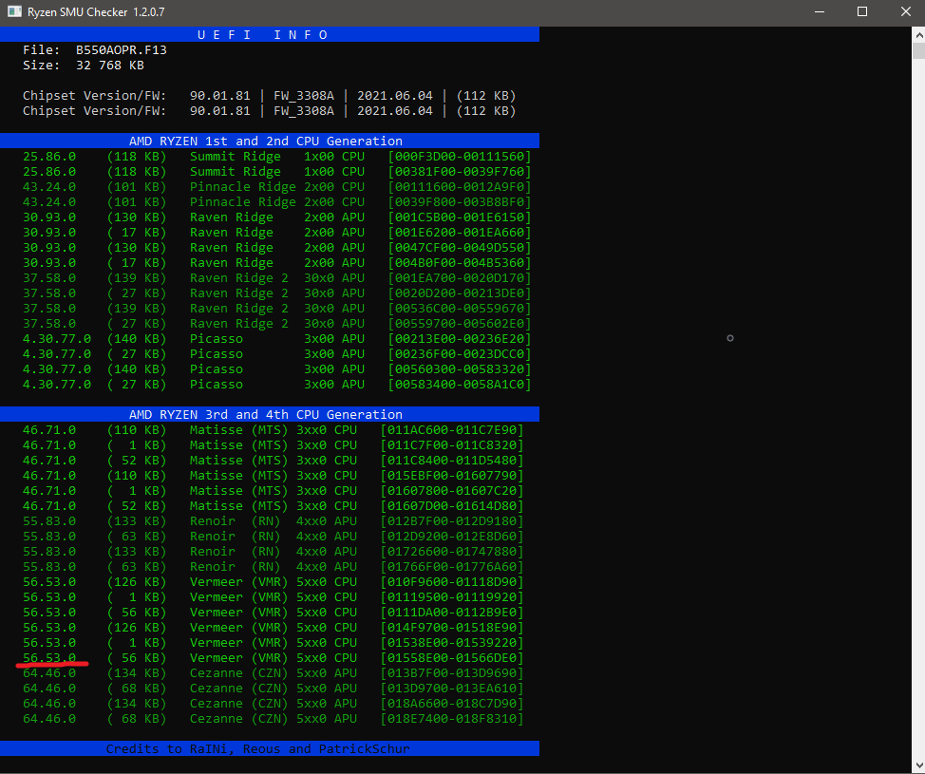The height and width of the screenshot is (774, 925).
Task: Click address range [00111600-0012A9F0]
Action: 460,187
